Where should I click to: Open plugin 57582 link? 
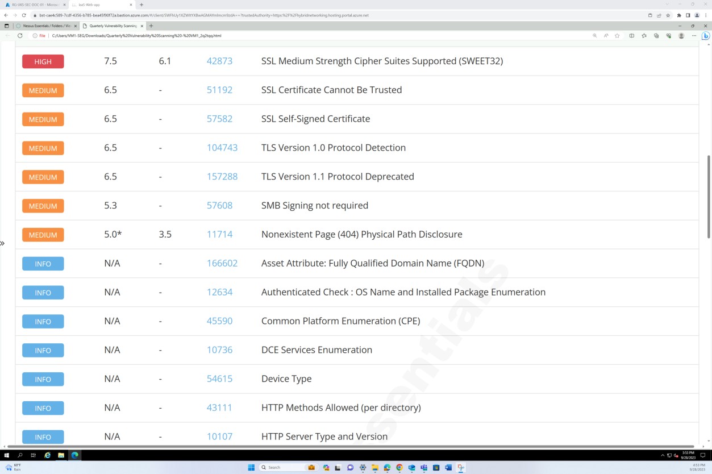(219, 119)
